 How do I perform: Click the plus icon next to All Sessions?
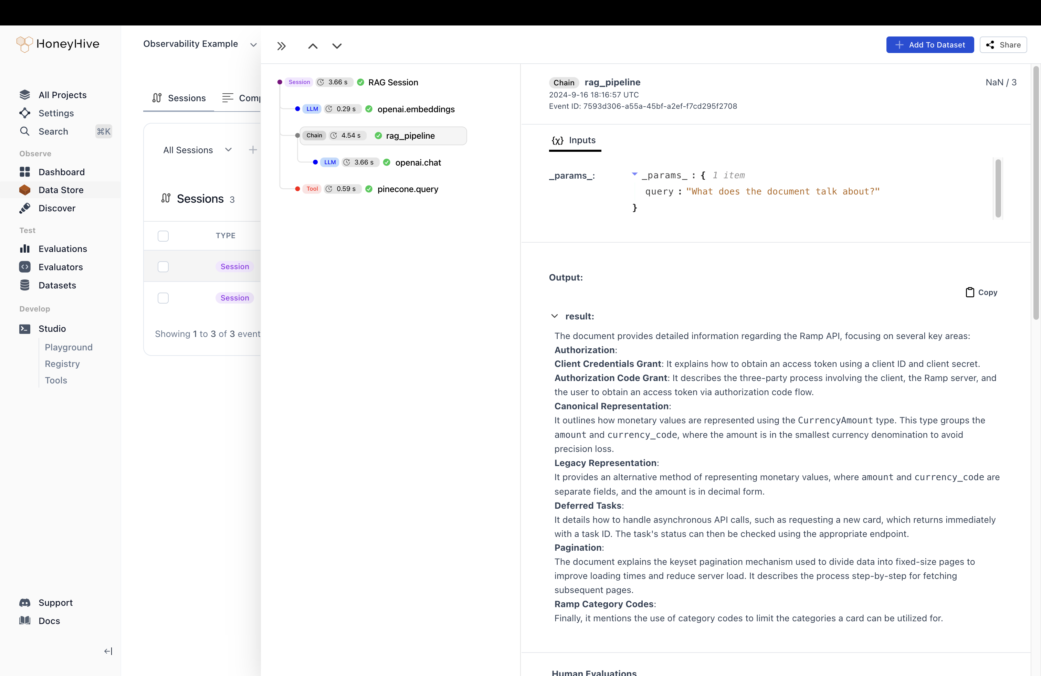point(253,150)
